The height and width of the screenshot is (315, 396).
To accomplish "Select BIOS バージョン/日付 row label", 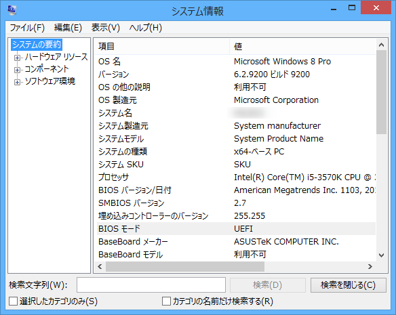I will [135, 190].
